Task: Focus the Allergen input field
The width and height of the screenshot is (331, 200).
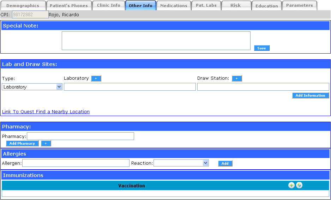Action: tap(76, 163)
